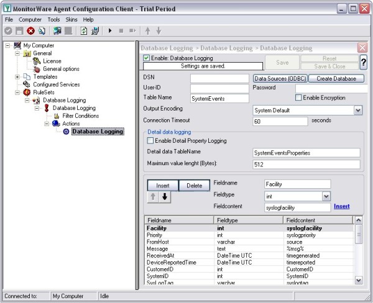This screenshot has width=373, height=303.
Task: Click the toolbar move up arrow
Action: click(147, 30)
